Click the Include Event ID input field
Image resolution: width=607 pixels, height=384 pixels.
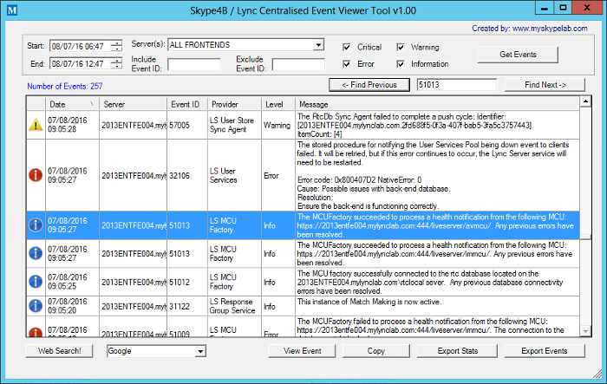[193, 64]
